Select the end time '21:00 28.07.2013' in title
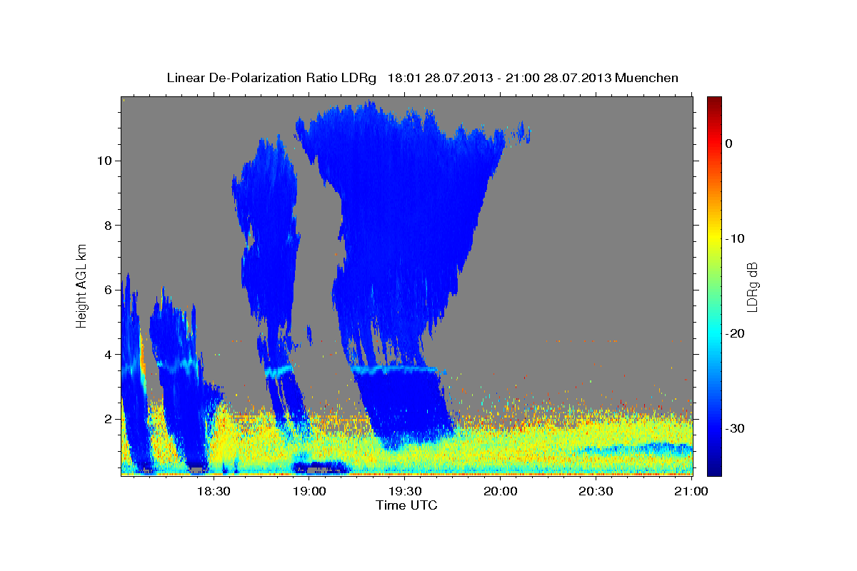The width and height of the screenshot is (857, 571). click(558, 78)
